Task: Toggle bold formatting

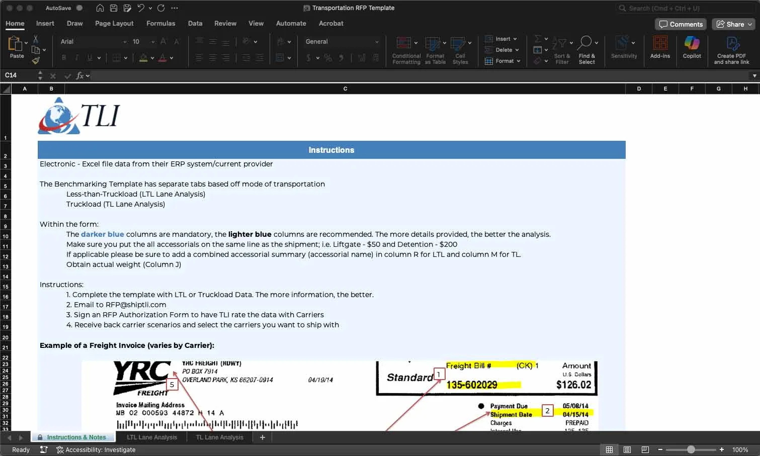Action: (x=63, y=58)
